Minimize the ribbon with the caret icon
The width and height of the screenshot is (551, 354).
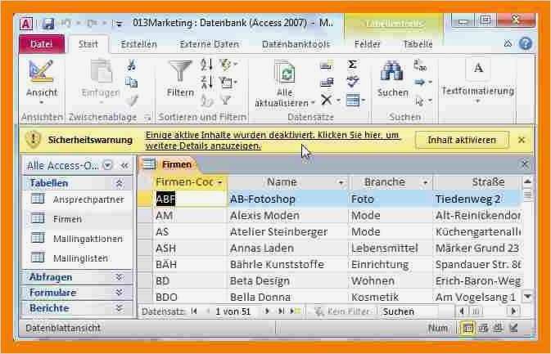pos(508,43)
